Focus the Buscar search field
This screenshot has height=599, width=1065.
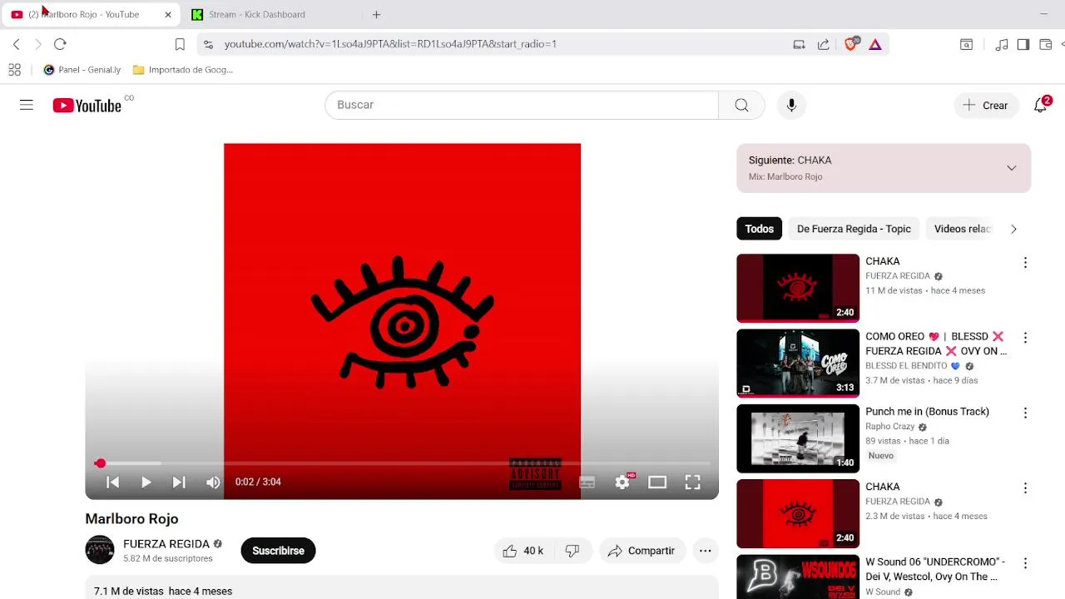pos(522,105)
